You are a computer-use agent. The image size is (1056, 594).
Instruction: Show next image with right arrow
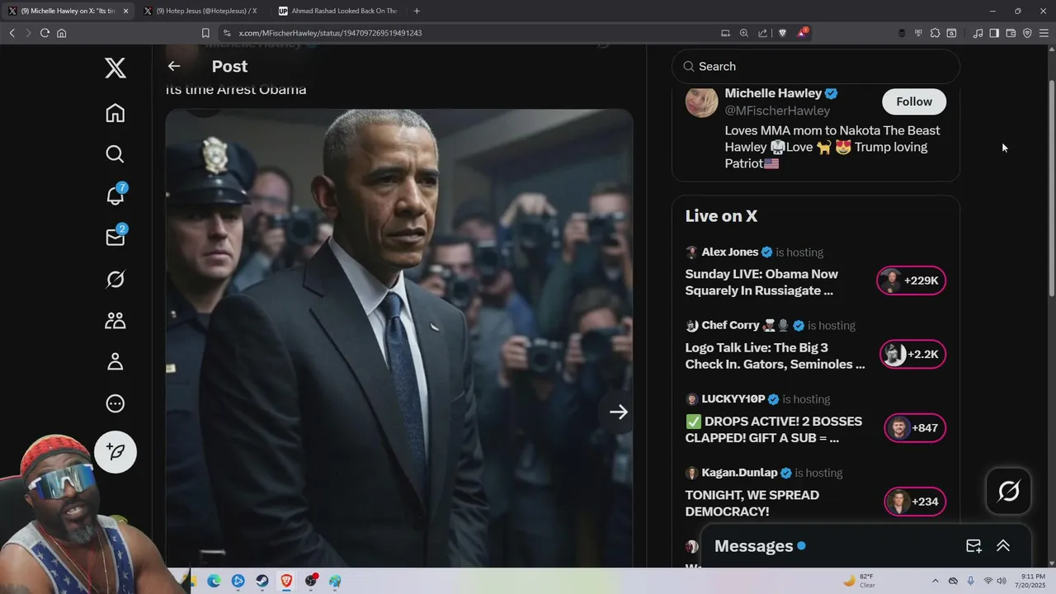click(x=619, y=412)
